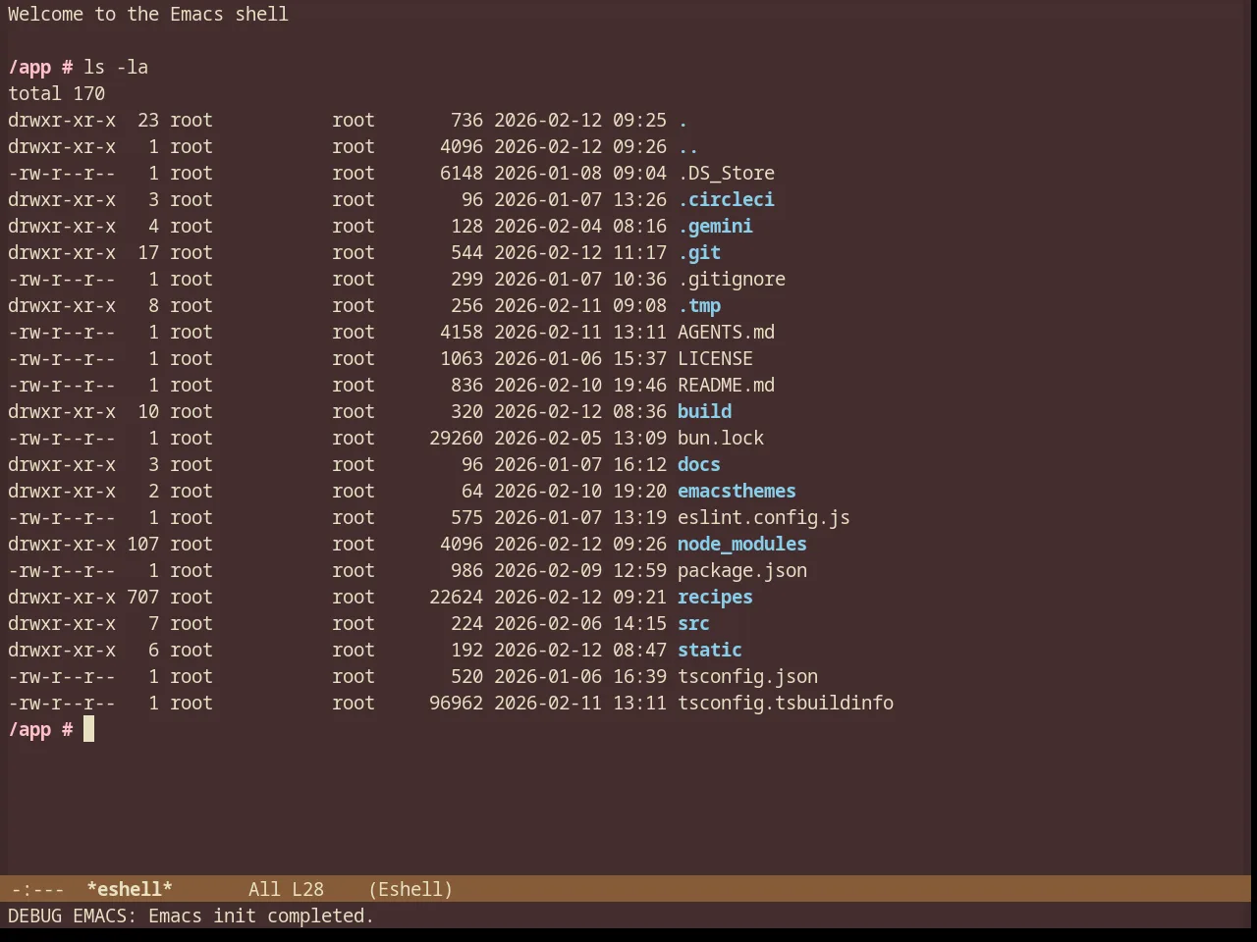The image size is (1257, 942).
Task: Click the node_modules directory name
Action: tap(742, 544)
